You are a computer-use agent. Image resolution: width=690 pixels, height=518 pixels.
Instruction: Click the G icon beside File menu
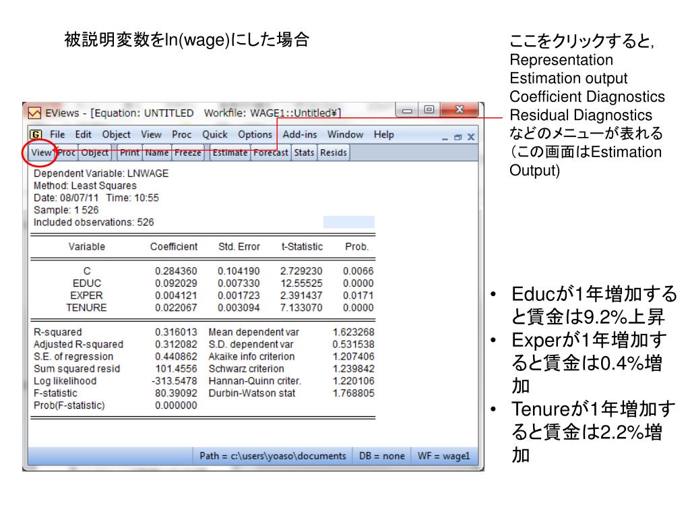[36, 135]
